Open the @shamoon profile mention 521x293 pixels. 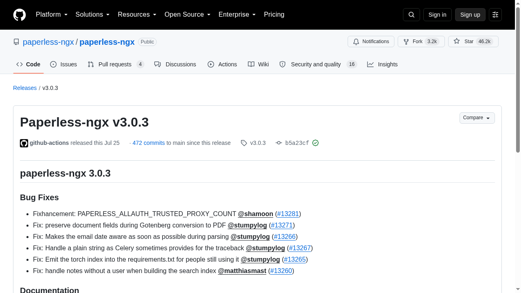(x=256, y=214)
